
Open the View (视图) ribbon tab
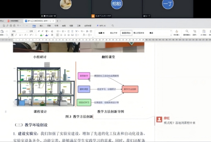pos(71,26)
